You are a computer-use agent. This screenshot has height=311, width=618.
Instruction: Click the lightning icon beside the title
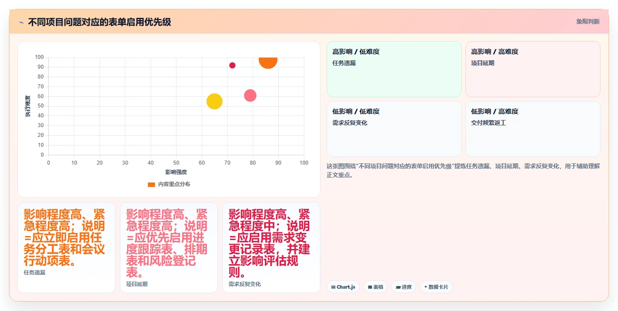(x=21, y=22)
